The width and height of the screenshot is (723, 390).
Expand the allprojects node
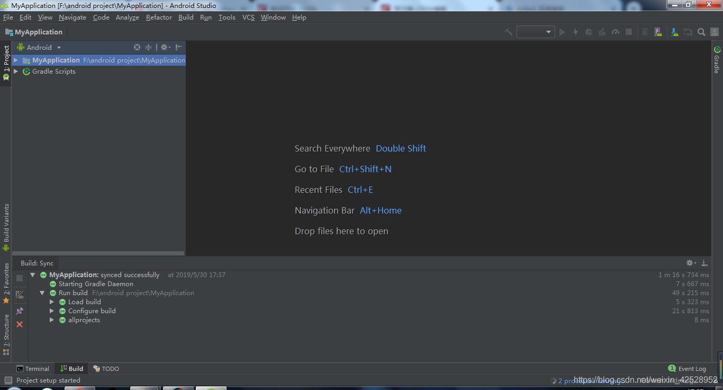tap(52, 320)
